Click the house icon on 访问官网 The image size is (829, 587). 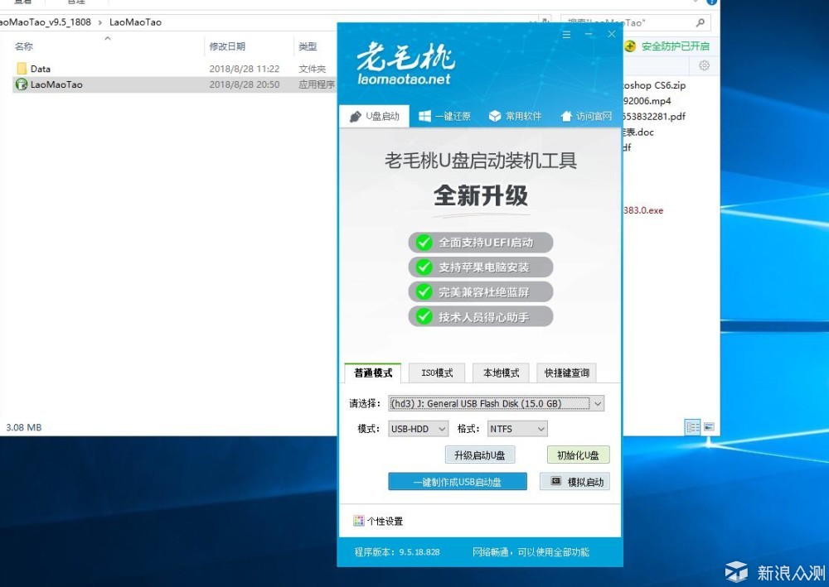click(x=565, y=116)
